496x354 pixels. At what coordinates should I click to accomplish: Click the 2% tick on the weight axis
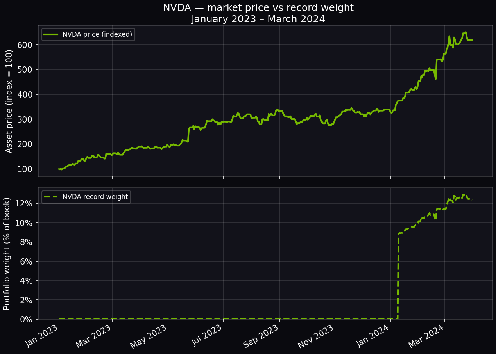tap(27, 300)
